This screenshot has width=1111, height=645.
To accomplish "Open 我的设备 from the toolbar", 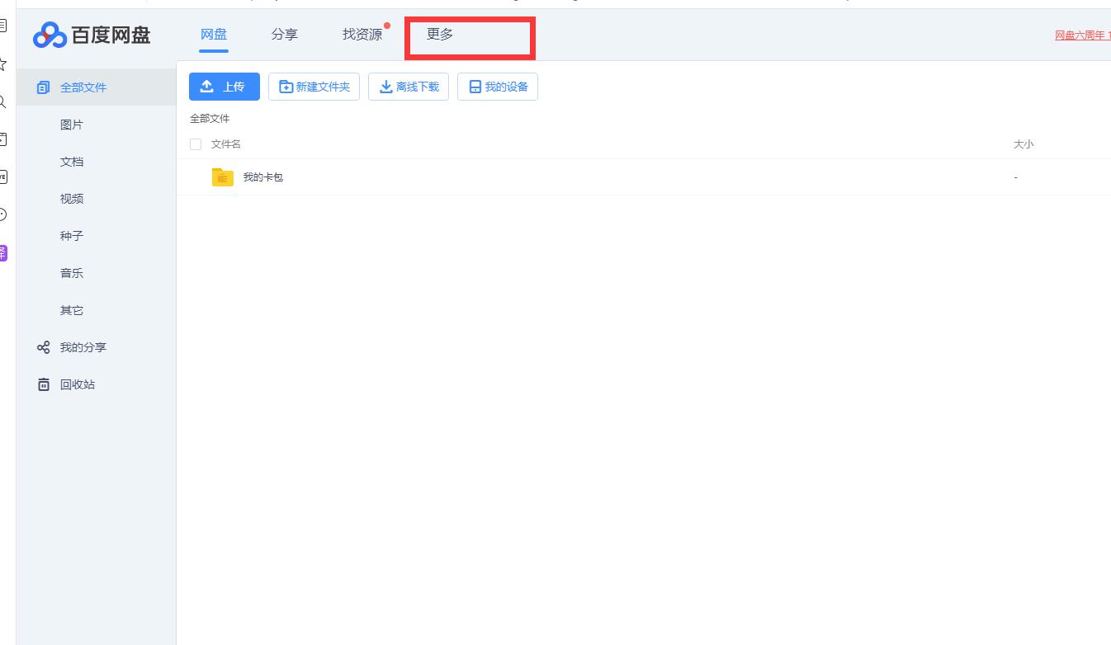I will tap(498, 87).
